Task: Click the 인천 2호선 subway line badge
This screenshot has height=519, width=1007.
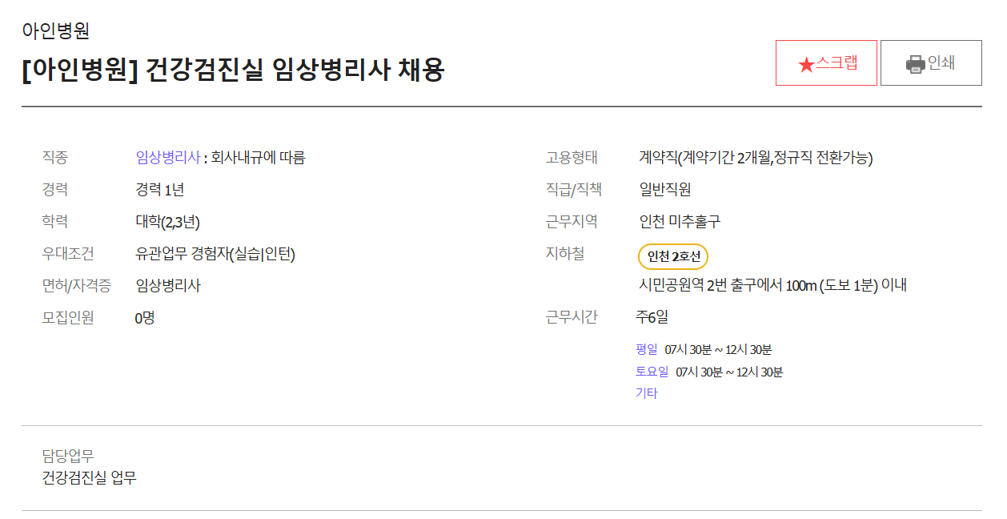Action: coord(673,256)
